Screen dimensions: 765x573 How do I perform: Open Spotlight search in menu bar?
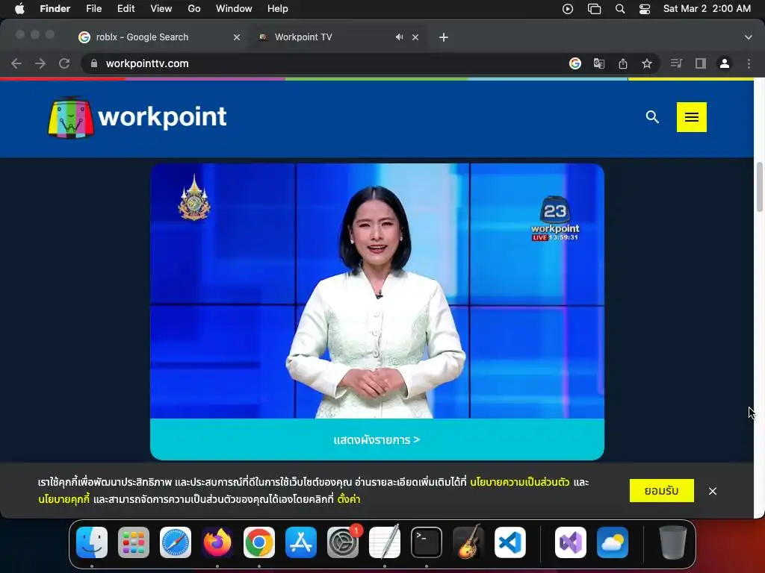[x=619, y=9]
